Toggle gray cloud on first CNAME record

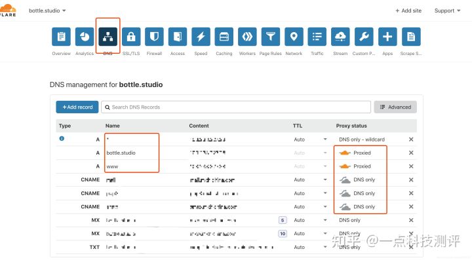click(x=345, y=179)
